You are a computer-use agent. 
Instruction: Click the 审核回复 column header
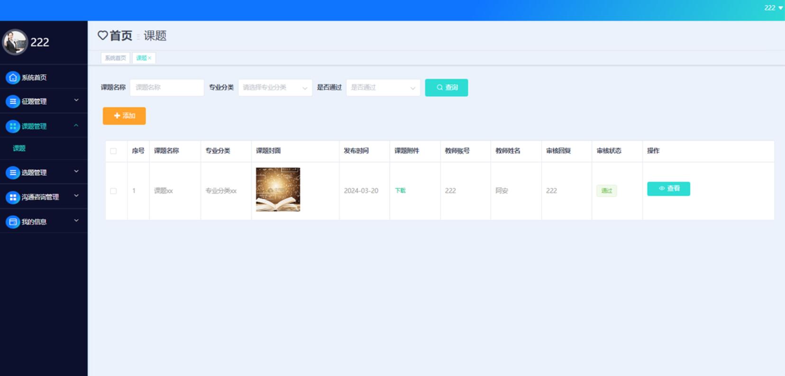coord(558,151)
